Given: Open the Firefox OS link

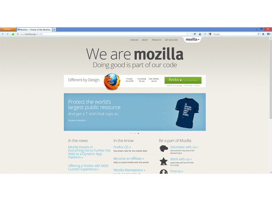Looking at the screenshot, I should pyautogui.click(x=122, y=147).
